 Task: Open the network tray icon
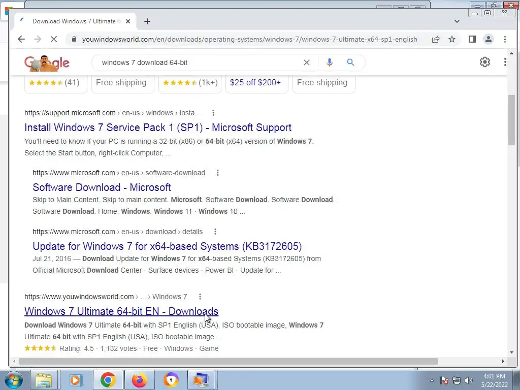457,380
